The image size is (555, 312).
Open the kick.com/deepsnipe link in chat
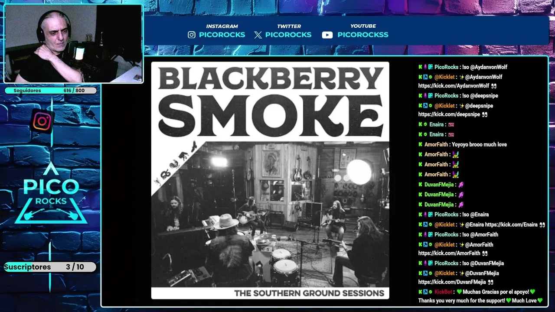click(449, 114)
